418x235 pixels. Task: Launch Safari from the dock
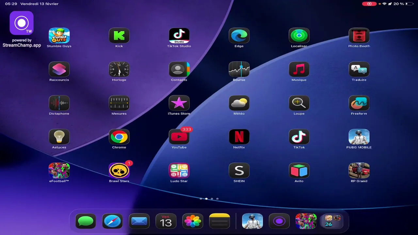[112, 221]
